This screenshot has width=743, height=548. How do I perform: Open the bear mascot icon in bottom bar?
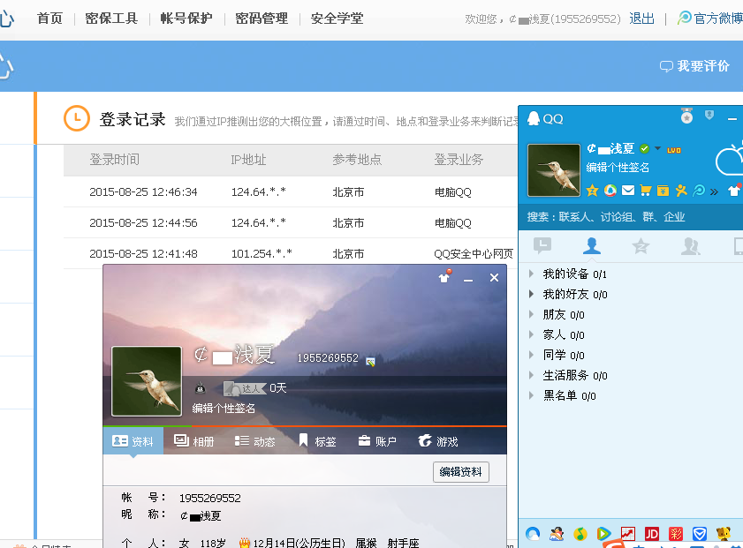(x=723, y=534)
